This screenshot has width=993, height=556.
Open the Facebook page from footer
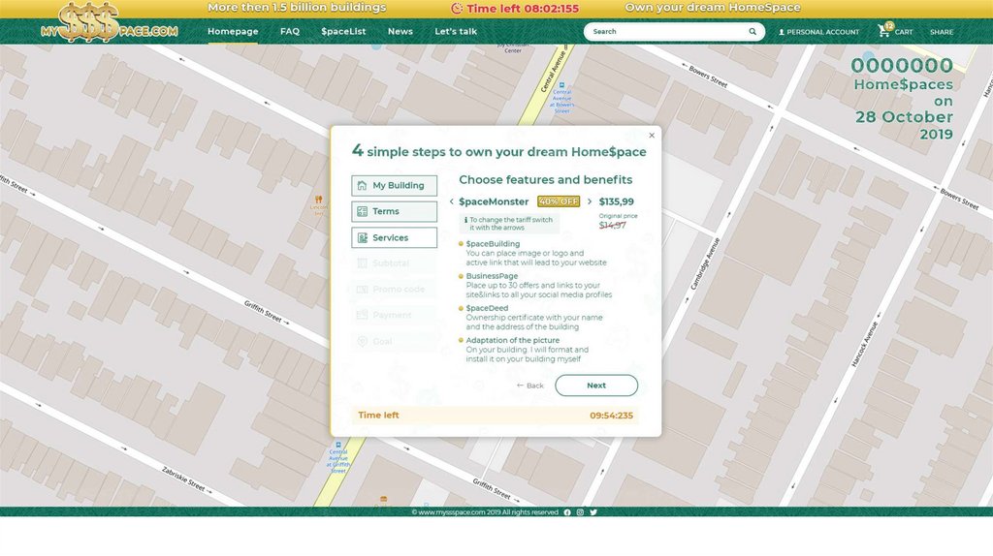pos(567,512)
